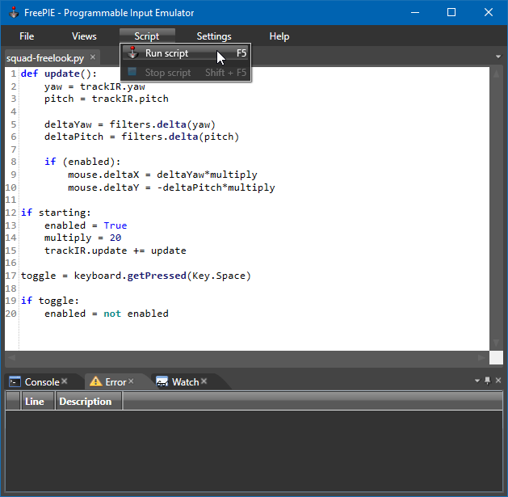This screenshot has height=497, width=508.
Task: Close the squad-freelook.py tab
Action: 93,57
